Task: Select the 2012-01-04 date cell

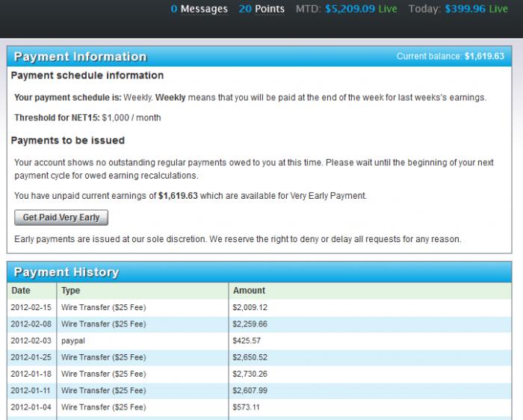Action: pos(31,407)
